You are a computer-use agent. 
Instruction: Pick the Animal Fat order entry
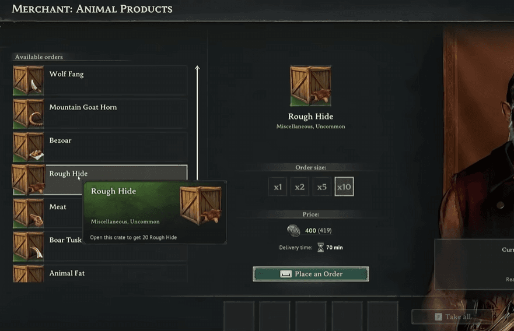(117, 274)
